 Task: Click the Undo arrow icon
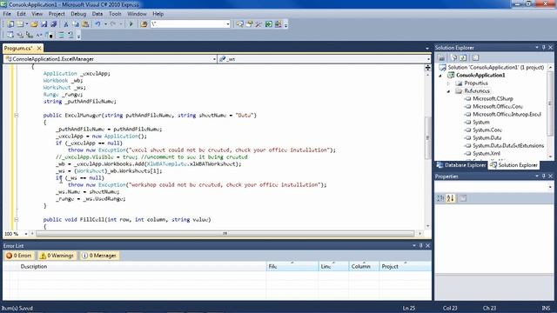[97, 24]
